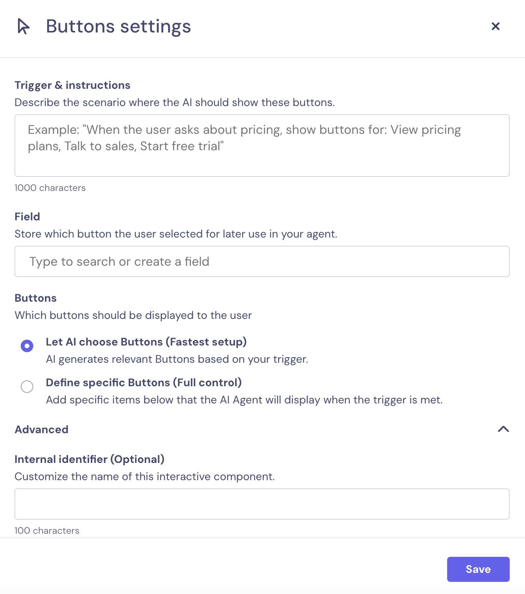Open the 'Type to search or create a field' box
The height and width of the screenshot is (594, 525).
[x=262, y=261]
